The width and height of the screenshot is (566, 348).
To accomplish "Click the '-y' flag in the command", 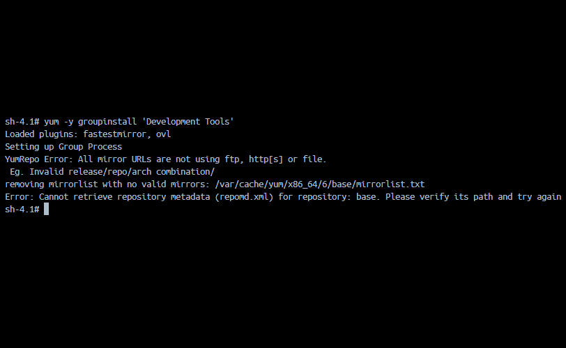I will [68, 122].
